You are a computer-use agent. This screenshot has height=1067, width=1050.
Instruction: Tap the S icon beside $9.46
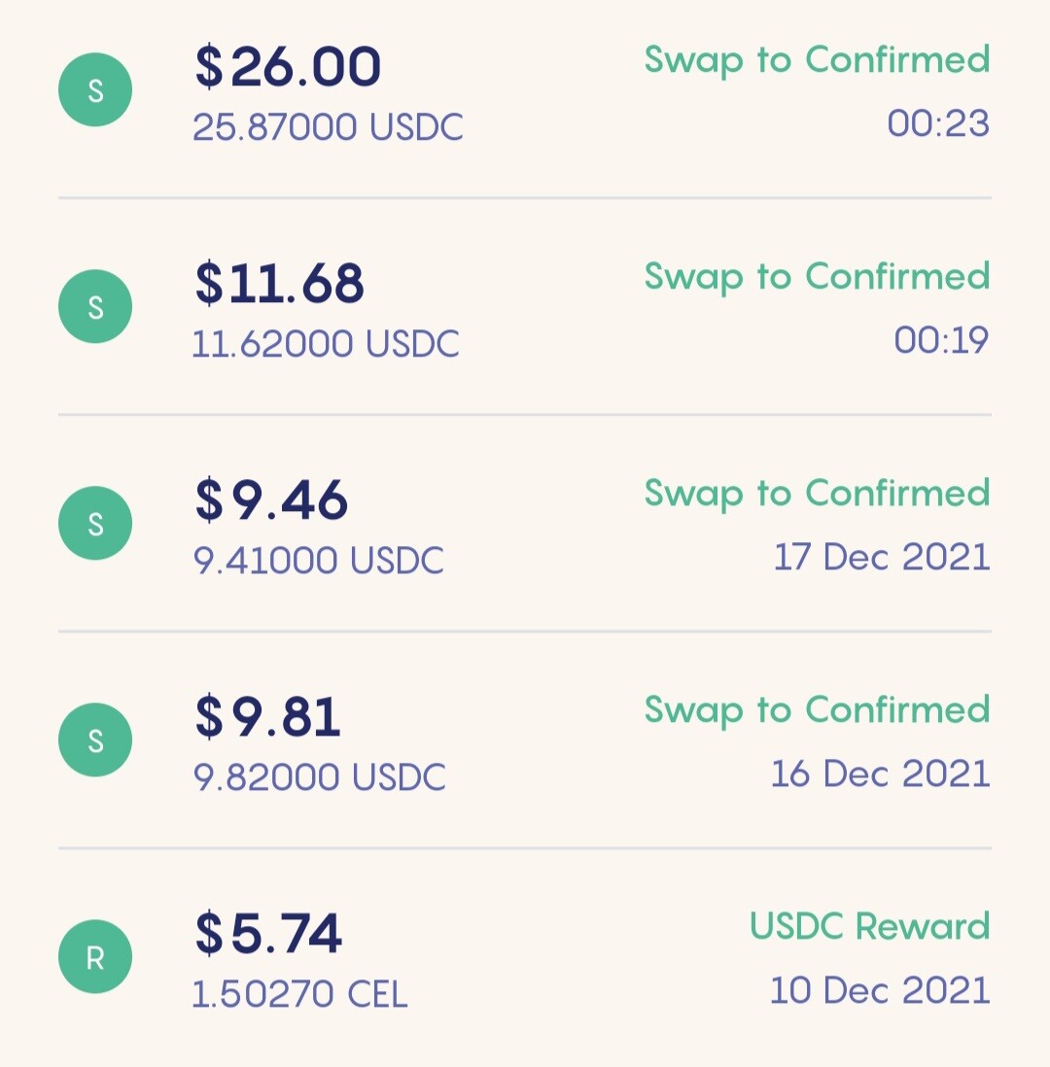95,523
